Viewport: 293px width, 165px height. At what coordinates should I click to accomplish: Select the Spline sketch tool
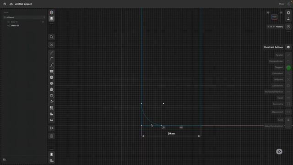point(52,65)
